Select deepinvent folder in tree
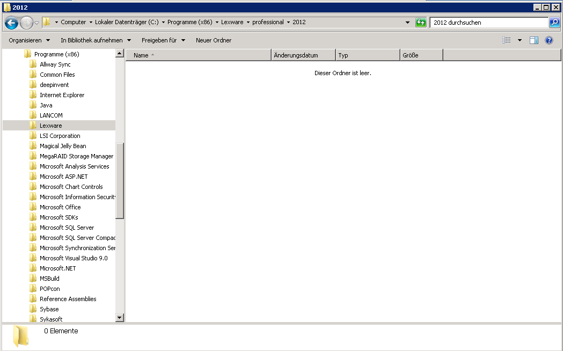Viewport: 563px width, 351px height. tap(54, 85)
